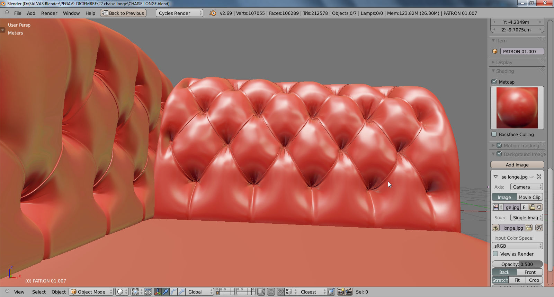The image size is (554, 297).
Task: Enable the Backface Culling checkbox
Action: (494, 134)
